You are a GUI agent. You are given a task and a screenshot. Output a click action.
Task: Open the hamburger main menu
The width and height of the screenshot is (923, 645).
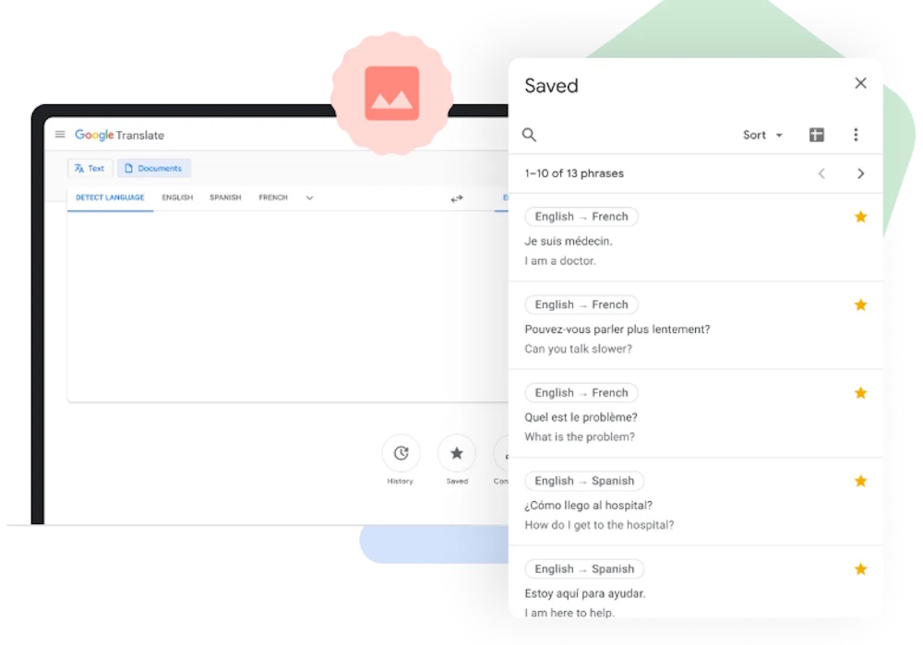click(x=60, y=135)
